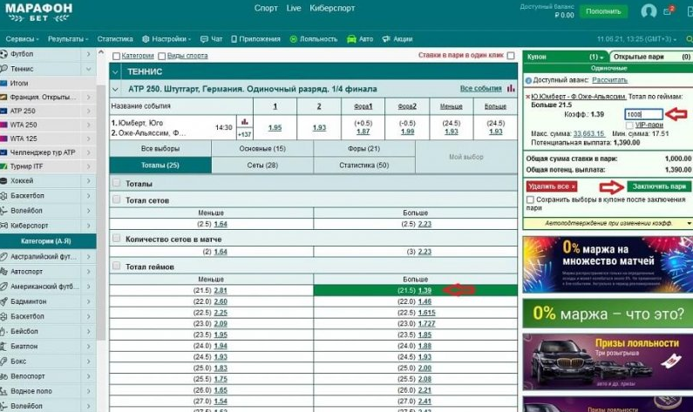
Task: Open the Сервисы dropdown menu
Action: pos(23,39)
